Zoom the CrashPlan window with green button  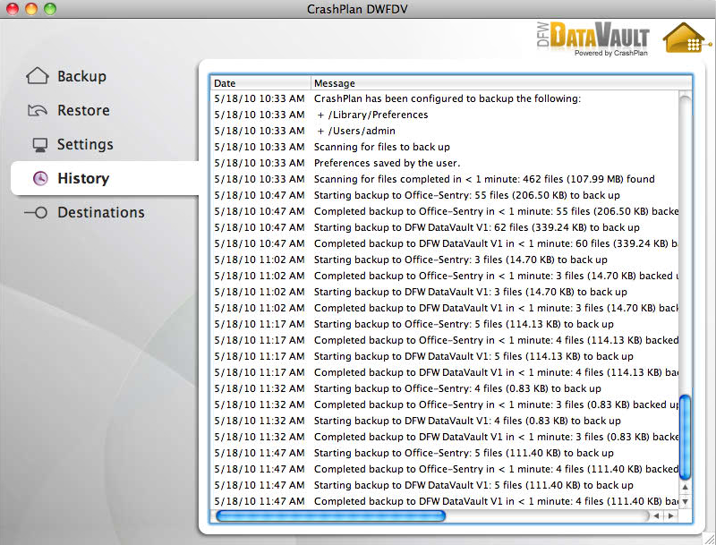coord(50,9)
